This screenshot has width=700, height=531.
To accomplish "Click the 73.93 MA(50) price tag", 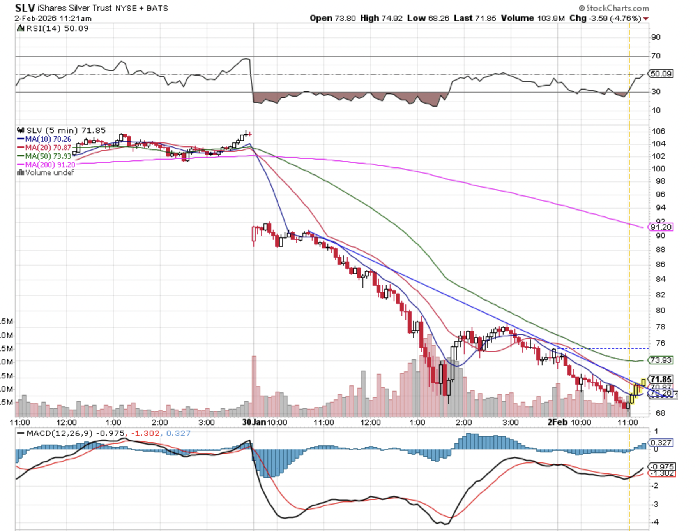I will tap(661, 360).
